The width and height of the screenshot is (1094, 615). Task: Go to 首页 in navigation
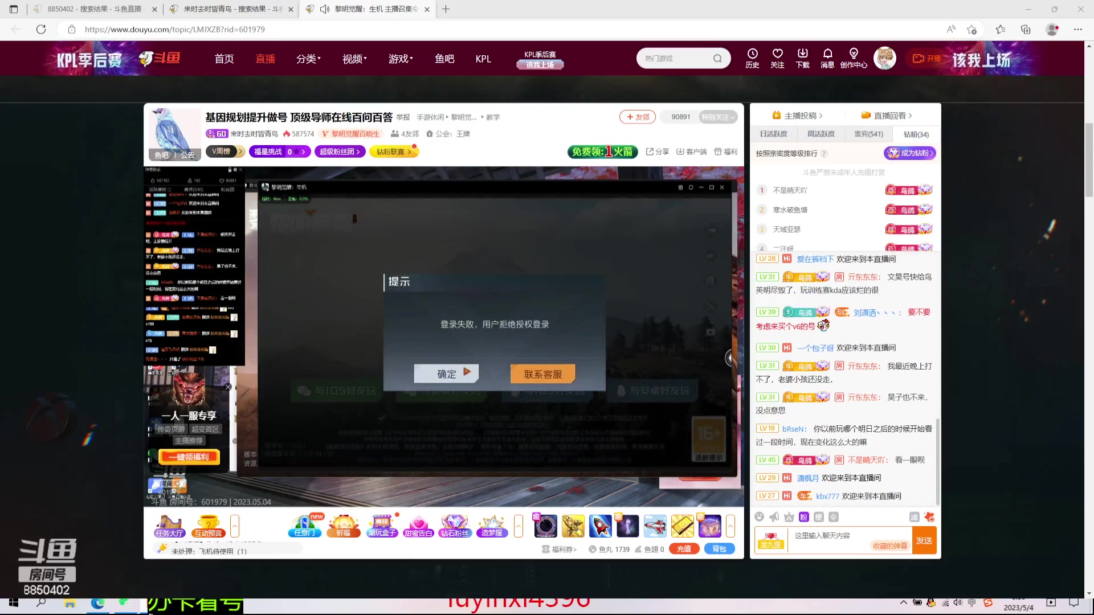(x=224, y=59)
